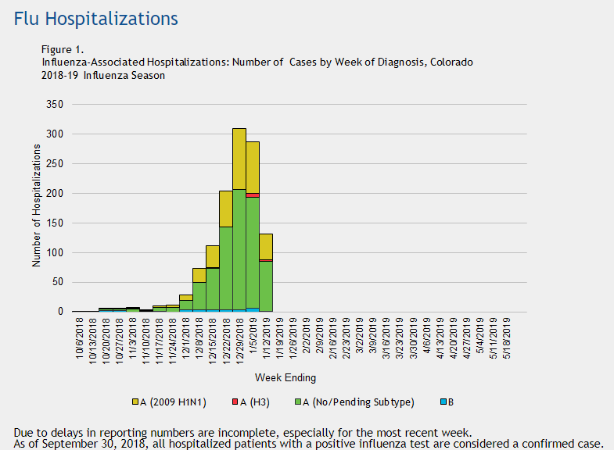Click the blue B legend swatch
Viewport: 614px width, 450px height.
pos(442,402)
